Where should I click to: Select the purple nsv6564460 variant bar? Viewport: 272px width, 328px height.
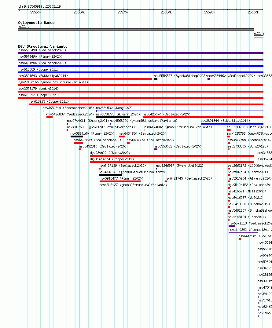pos(209,79)
